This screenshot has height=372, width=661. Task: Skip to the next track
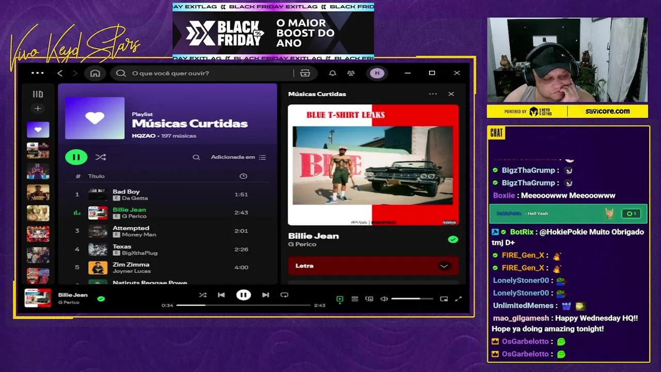pos(265,295)
